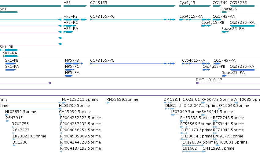Screen dimensions: 260x153
Task: Open protein HP5-PC
Action: point(70,70)
